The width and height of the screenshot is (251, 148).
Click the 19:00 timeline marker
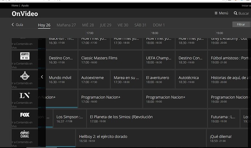point(219,33)
